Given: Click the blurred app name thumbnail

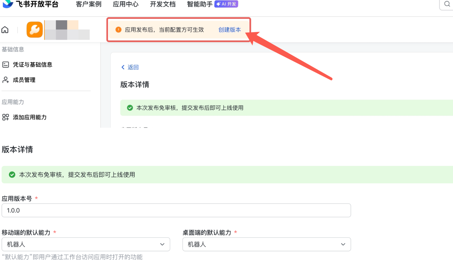Looking at the screenshot, I should click(67, 30).
